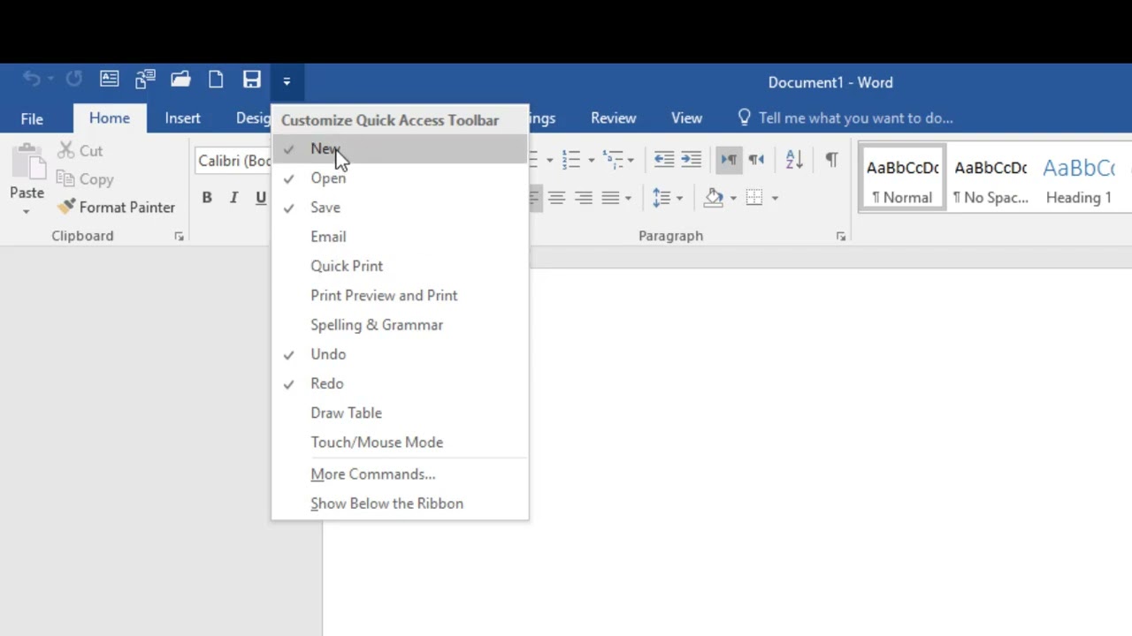Click the card-style icon next to Redo
This screenshot has width=1132, height=636.
coord(110,79)
